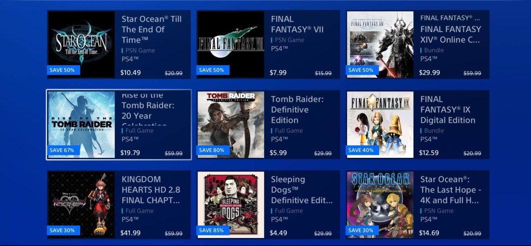531x246 pixels.
Task: Click the $41.99 price for Kingdom Hearts
Action: pyautogui.click(x=130, y=233)
